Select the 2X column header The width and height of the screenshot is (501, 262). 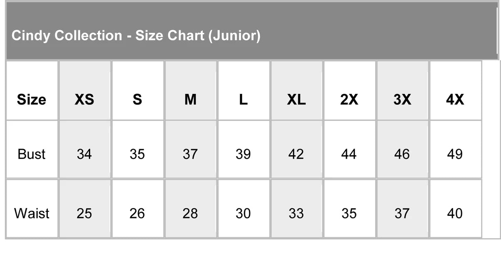[349, 100]
